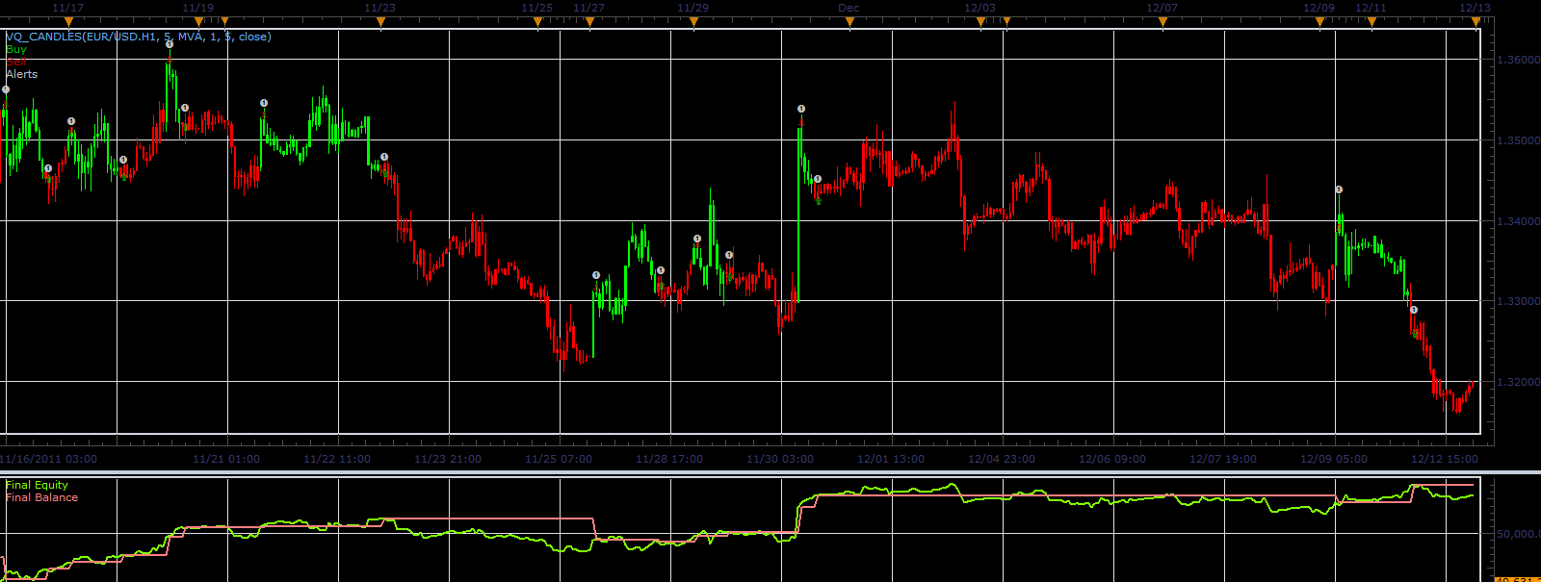Screen dimensions: 1541x582
Task: Click the 12/07 19:00 time label
Action: 1223,459
